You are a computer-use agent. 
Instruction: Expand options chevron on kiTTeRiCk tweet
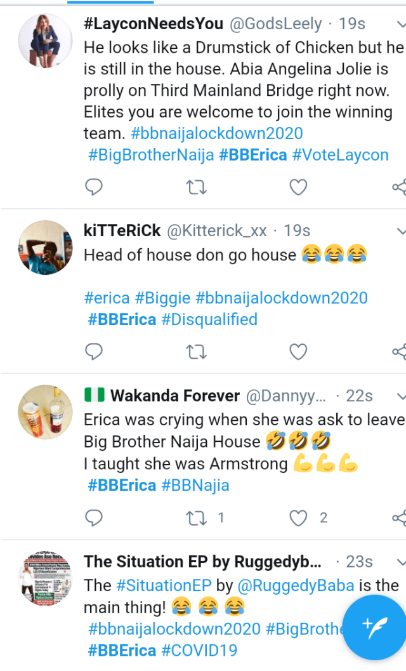coord(401,232)
